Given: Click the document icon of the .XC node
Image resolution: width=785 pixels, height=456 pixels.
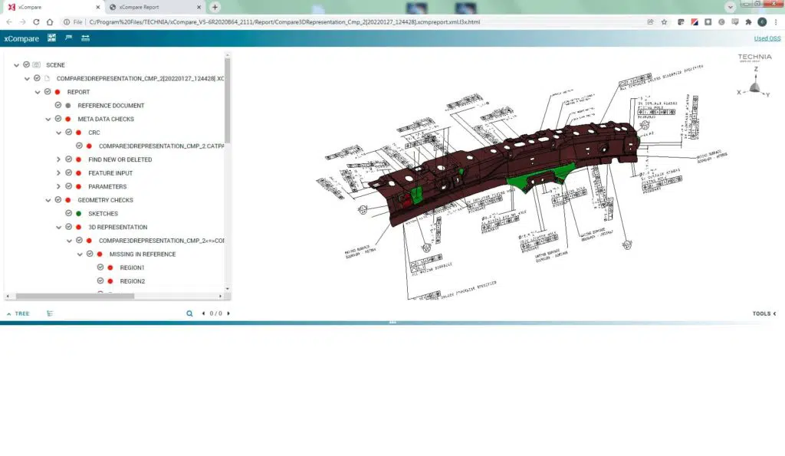Looking at the screenshot, I should [x=47, y=78].
